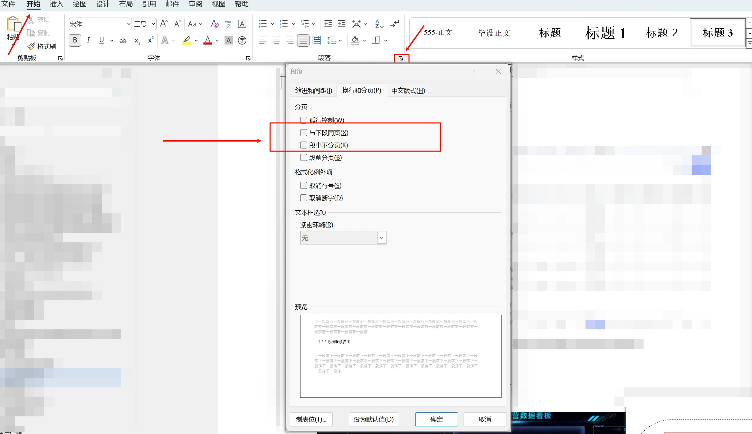Viewport: 752px width, 434px height.
Task: Open the font name 宋体 dropdown
Action: pos(128,24)
